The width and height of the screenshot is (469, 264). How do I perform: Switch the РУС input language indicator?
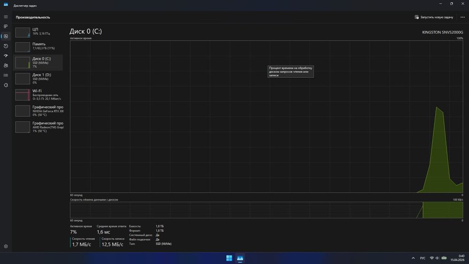[x=423, y=258]
